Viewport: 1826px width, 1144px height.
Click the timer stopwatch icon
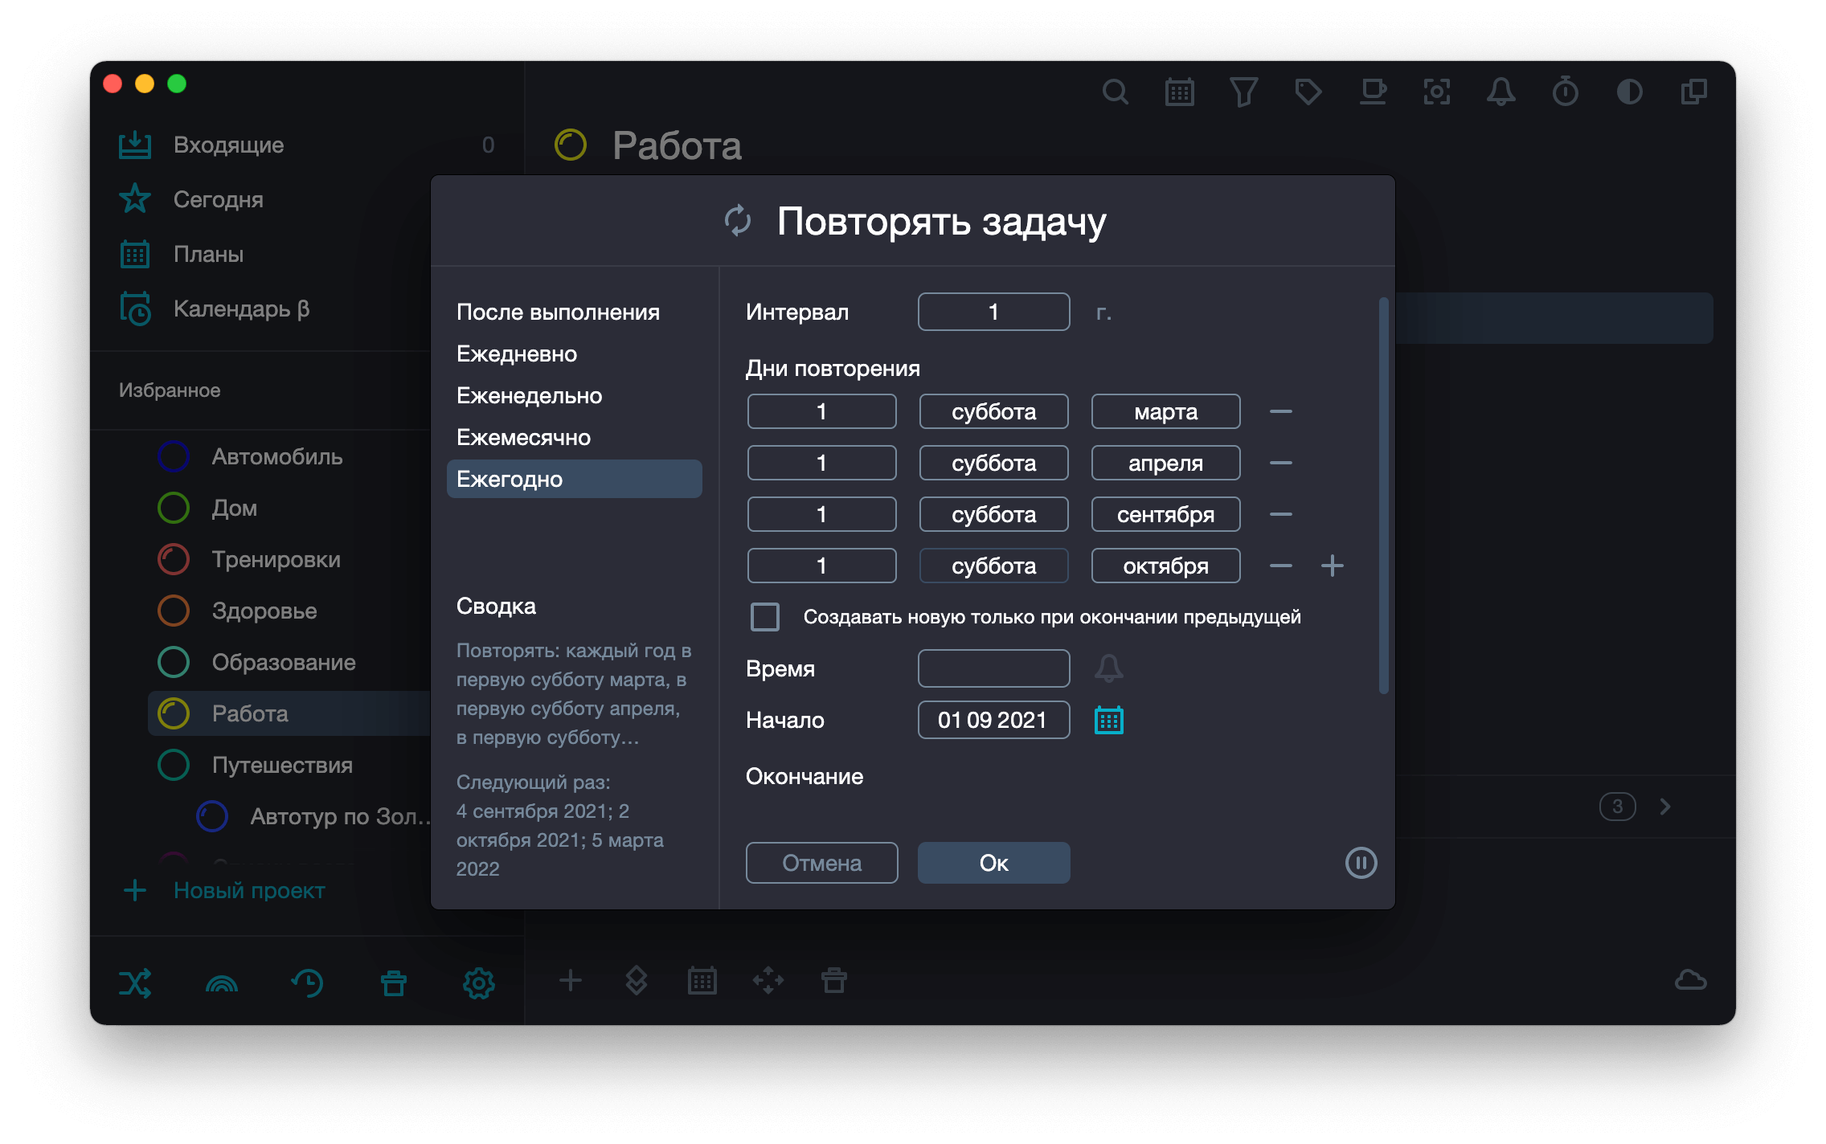1565,92
